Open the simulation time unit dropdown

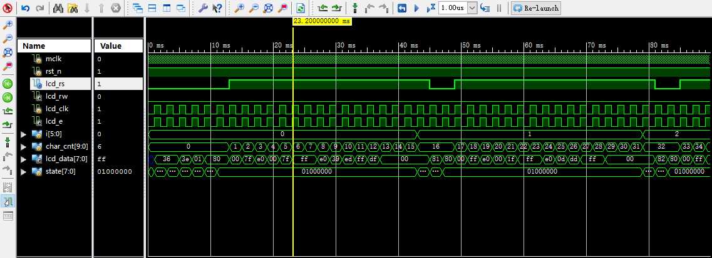click(472, 7)
